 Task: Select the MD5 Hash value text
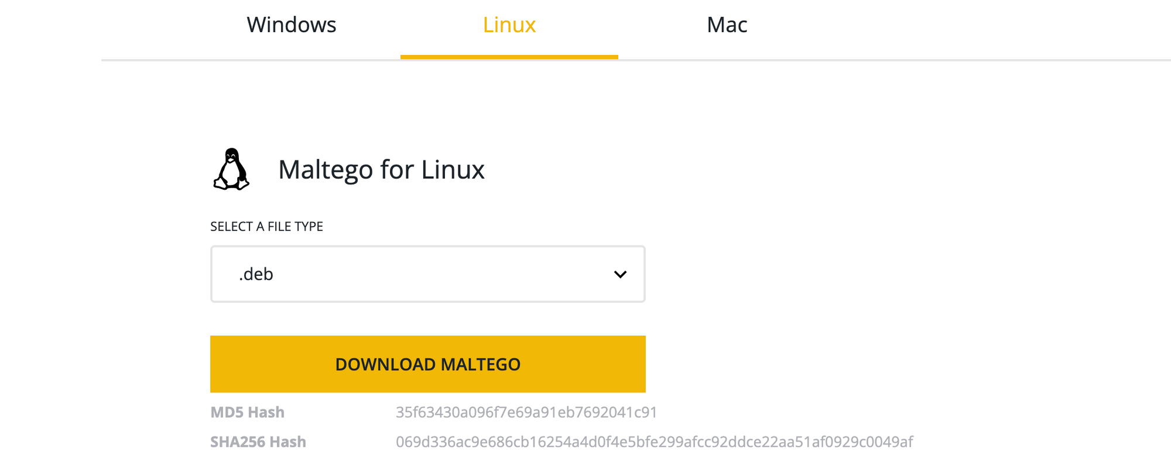526,412
